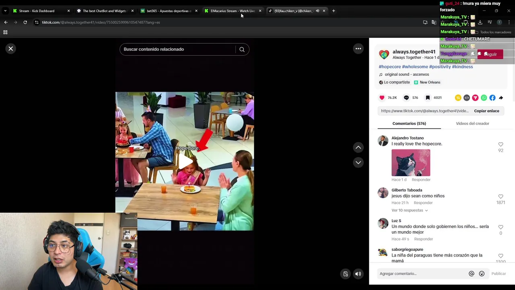Click the apps grid in bookmarks bar
The height and width of the screenshot is (290, 515).
(x=5, y=32)
